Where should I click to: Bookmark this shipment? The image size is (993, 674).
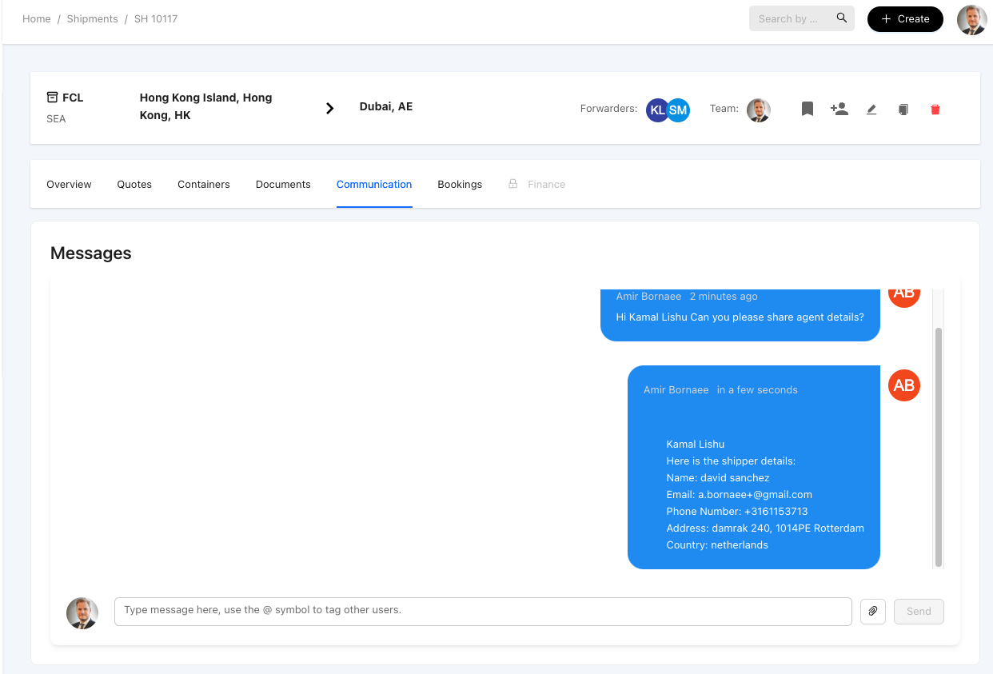(808, 109)
